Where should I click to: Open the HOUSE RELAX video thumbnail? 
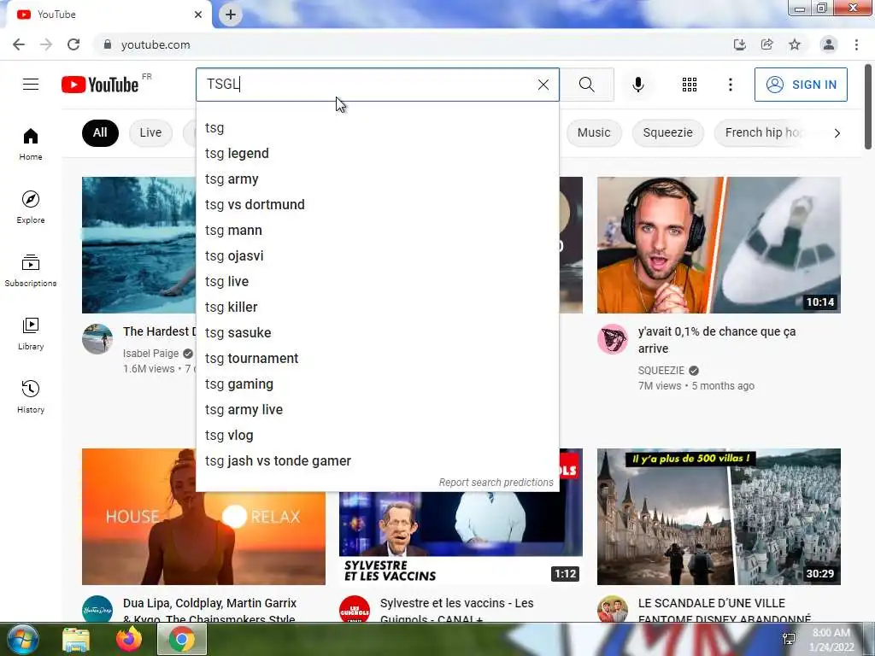203,517
